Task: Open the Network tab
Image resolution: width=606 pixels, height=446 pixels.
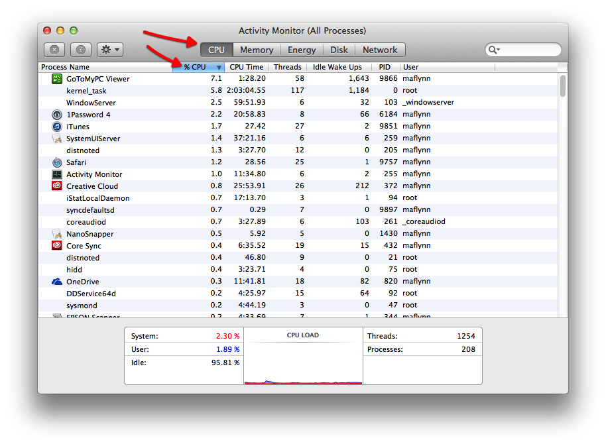Action: point(380,50)
